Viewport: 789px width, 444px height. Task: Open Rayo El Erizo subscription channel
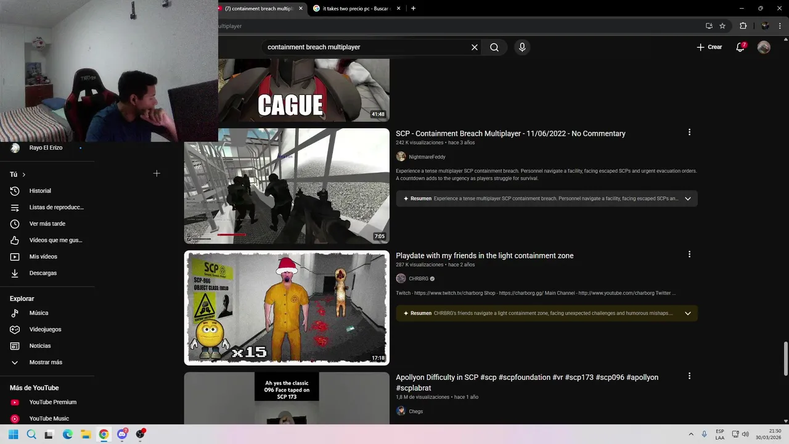click(47, 148)
